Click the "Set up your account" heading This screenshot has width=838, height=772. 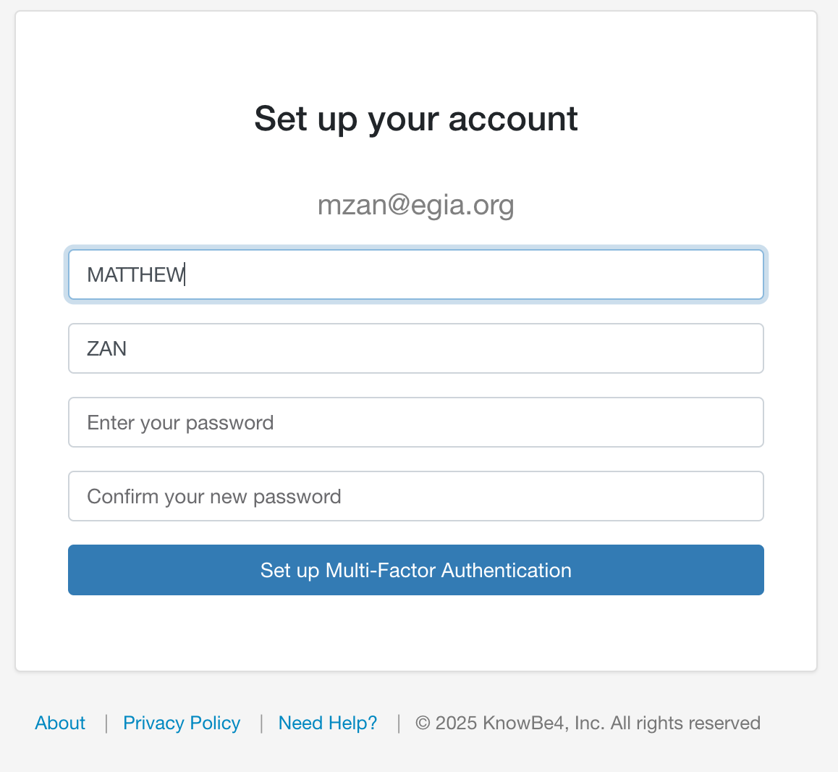pyautogui.click(x=415, y=119)
